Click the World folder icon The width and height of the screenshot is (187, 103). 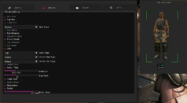coord(77,8)
